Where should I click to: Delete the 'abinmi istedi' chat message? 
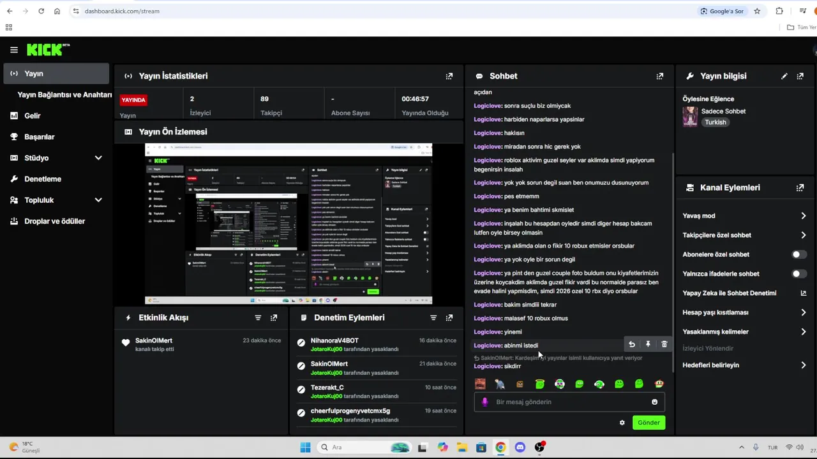[664, 344]
